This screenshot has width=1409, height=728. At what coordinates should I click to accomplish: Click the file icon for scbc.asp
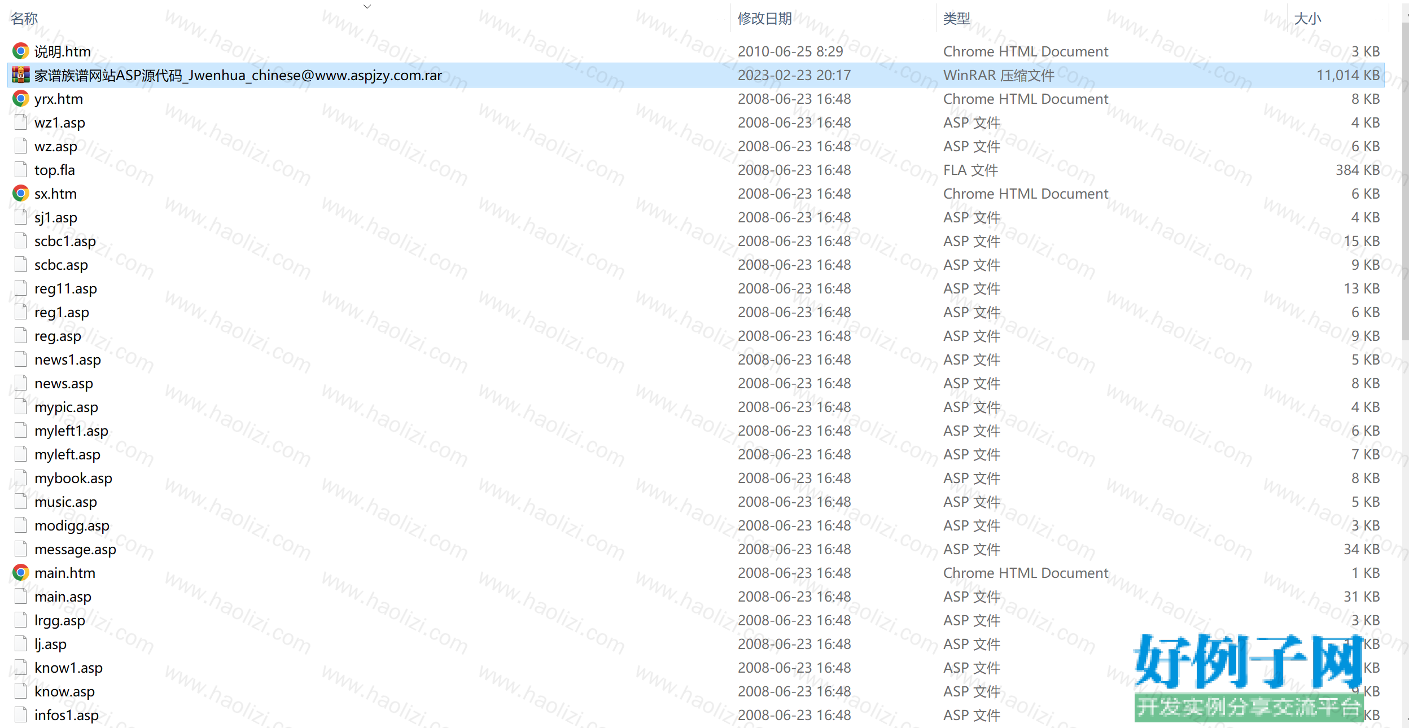click(21, 265)
